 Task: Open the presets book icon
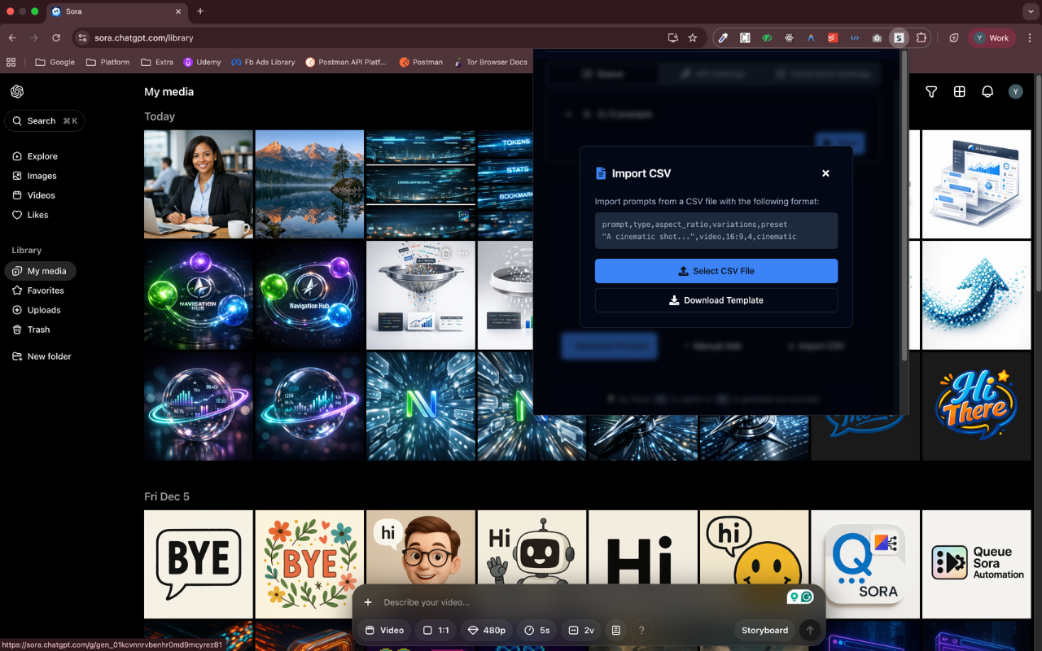615,631
